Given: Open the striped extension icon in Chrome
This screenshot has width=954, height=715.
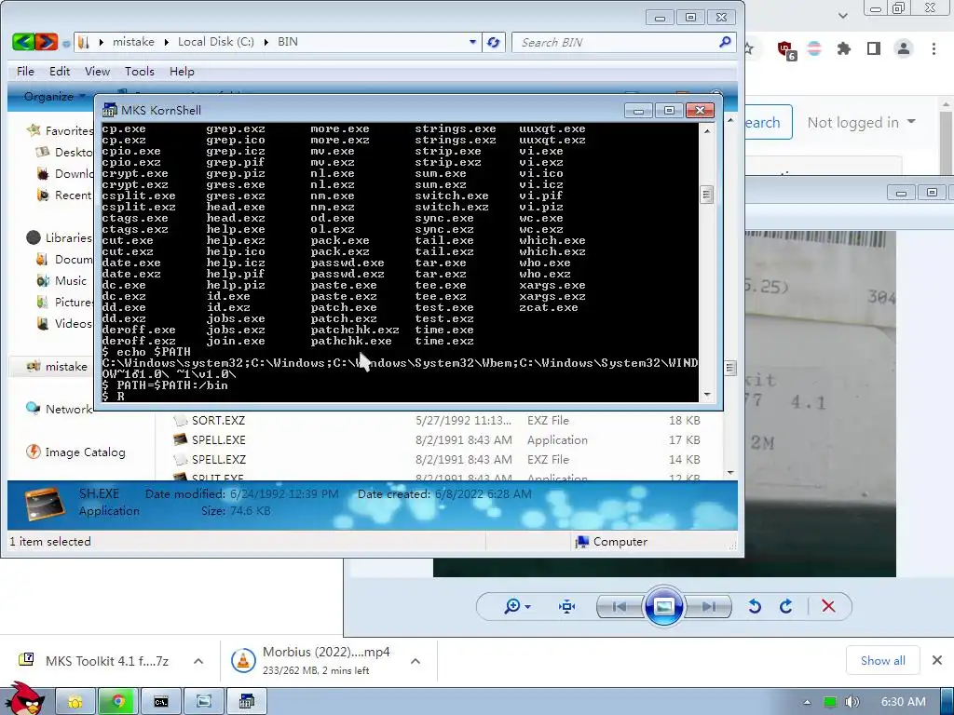Looking at the screenshot, I should point(814,48).
